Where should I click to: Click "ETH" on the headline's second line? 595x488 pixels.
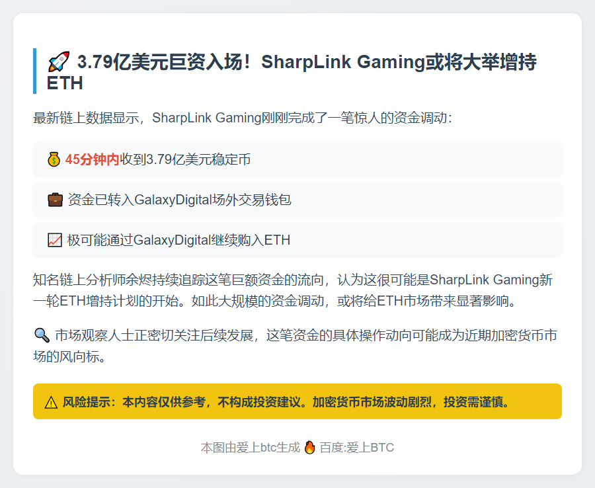pyautogui.click(x=65, y=84)
